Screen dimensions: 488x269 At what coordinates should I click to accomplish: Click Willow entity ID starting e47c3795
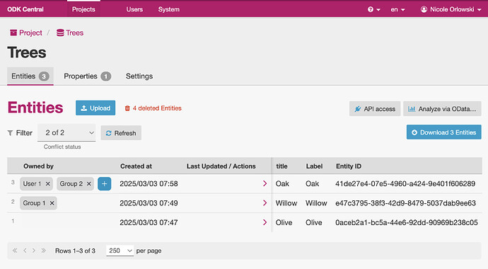coord(405,203)
